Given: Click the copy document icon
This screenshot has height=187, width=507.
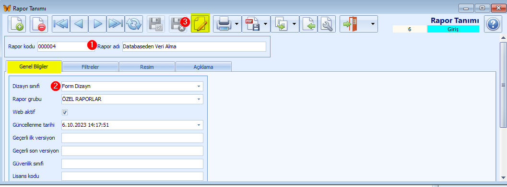Looking at the screenshot, I should pos(281,24).
